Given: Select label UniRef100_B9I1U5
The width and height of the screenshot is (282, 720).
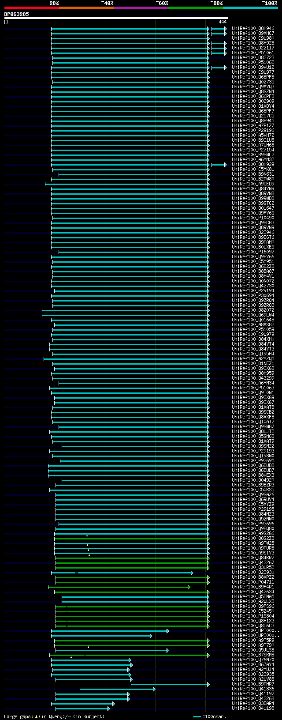Looking at the screenshot, I should [253, 140].
